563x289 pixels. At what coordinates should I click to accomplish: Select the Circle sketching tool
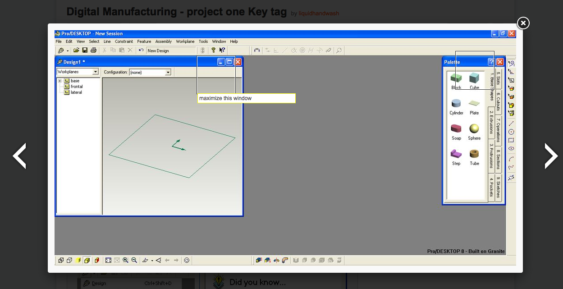[x=511, y=132]
